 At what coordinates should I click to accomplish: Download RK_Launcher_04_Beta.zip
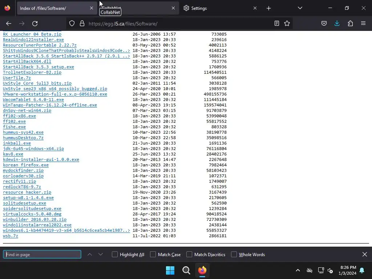pos(32,34)
